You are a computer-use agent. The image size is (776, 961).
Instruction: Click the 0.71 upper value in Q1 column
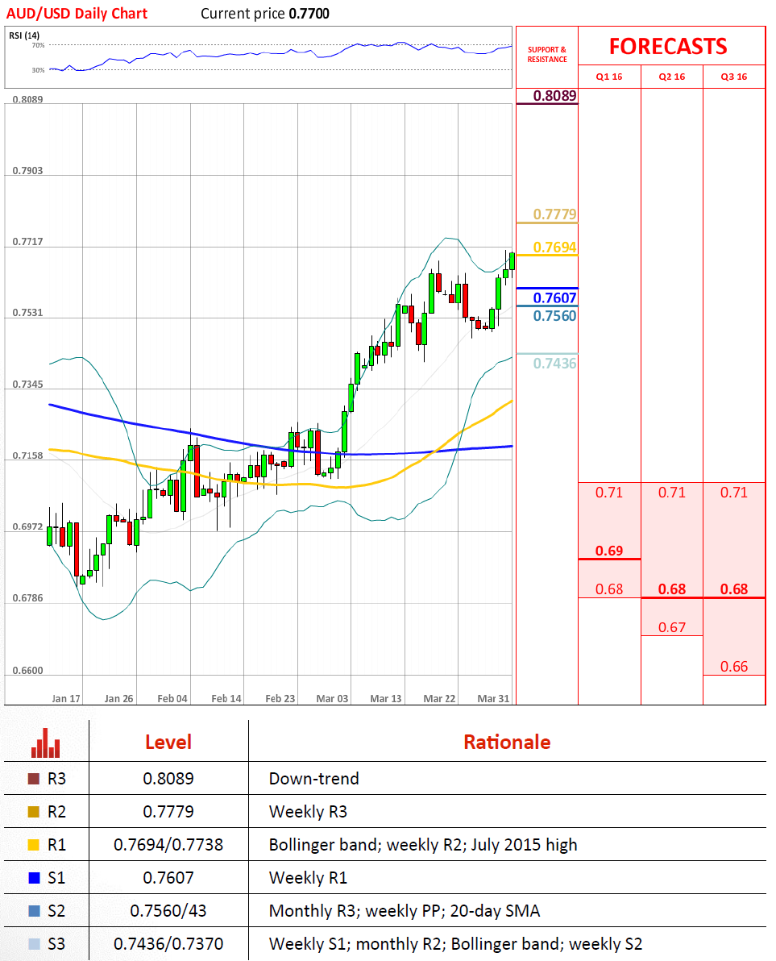(x=609, y=493)
